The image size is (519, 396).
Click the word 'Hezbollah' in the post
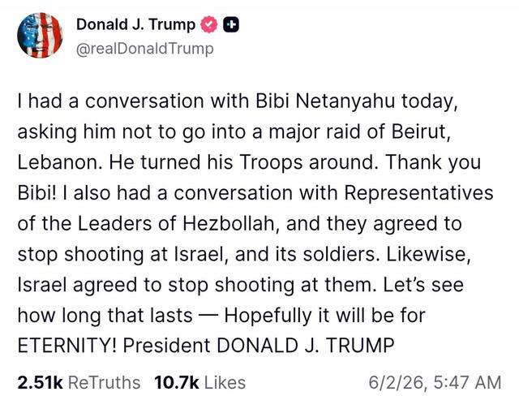[229, 223]
